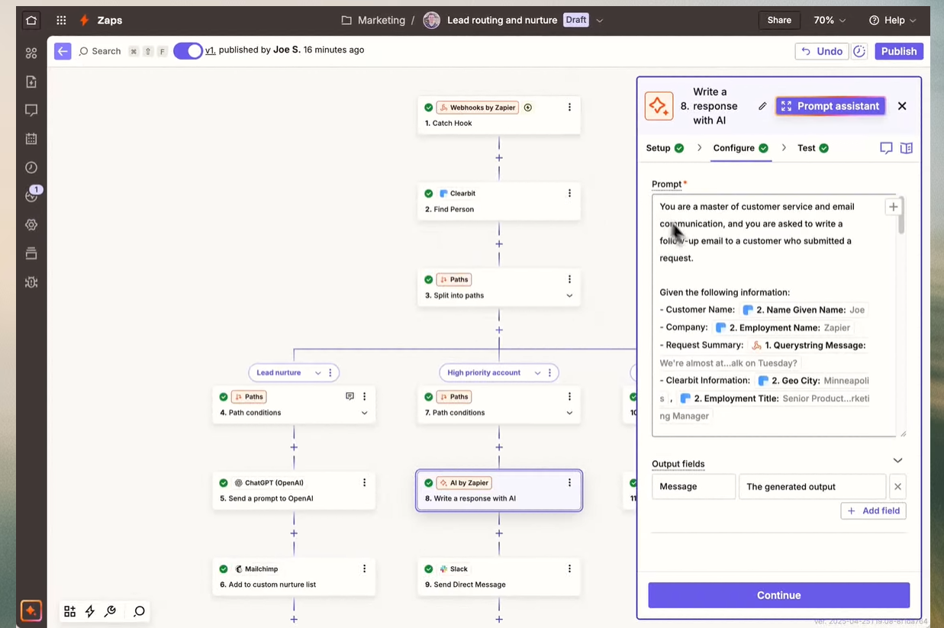Open the Zap details file icon in sidebar
Screen dimensions: 944x628
pos(31,82)
